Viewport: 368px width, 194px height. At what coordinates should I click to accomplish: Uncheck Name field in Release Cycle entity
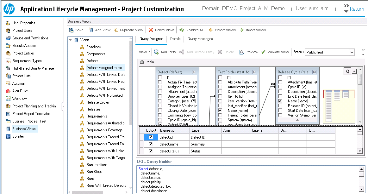click(x=280, y=101)
